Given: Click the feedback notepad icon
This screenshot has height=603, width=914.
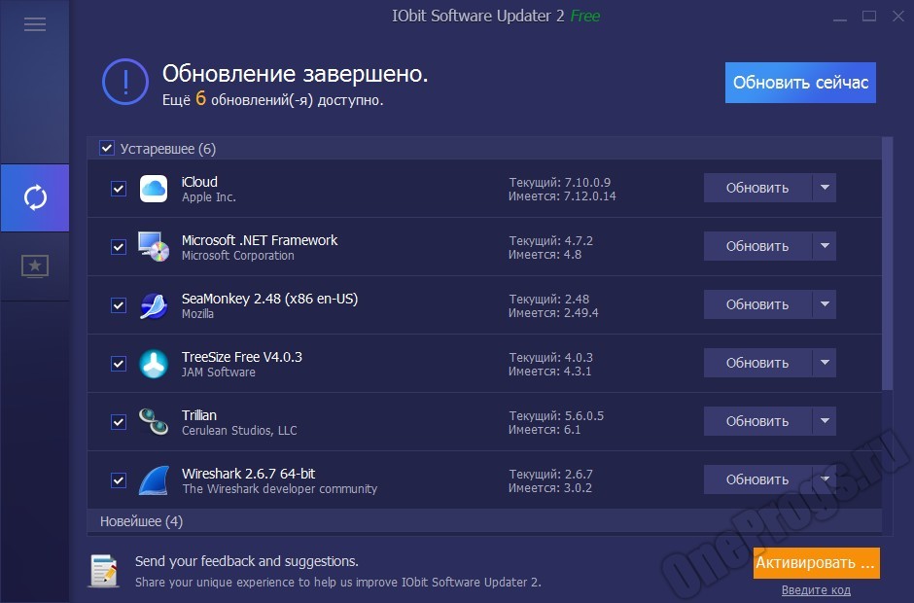Looking at the screenshot, I should coord(104,570).
